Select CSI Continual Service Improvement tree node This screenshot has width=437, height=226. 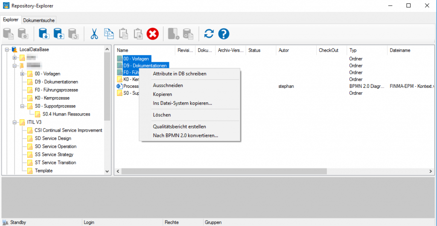[x=69, y=130]
